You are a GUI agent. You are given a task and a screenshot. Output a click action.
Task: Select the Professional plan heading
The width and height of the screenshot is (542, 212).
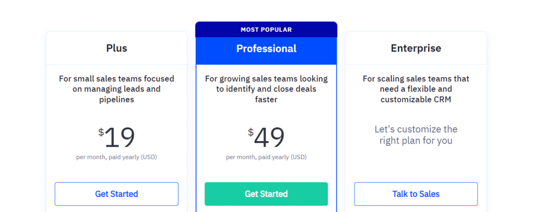[x=266, y=49]
